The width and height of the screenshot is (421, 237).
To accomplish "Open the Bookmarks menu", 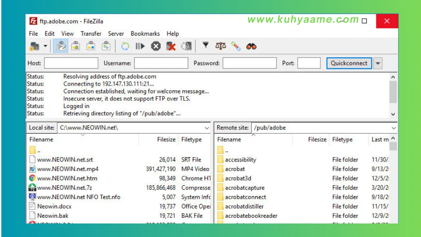I will point(145,34).
